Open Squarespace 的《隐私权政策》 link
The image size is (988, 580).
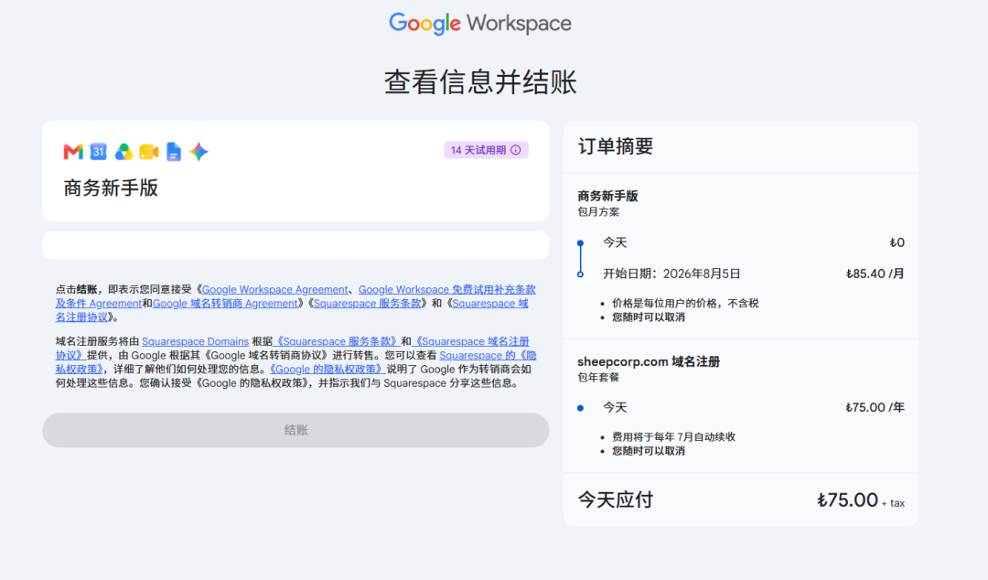[x=488, y=355]
